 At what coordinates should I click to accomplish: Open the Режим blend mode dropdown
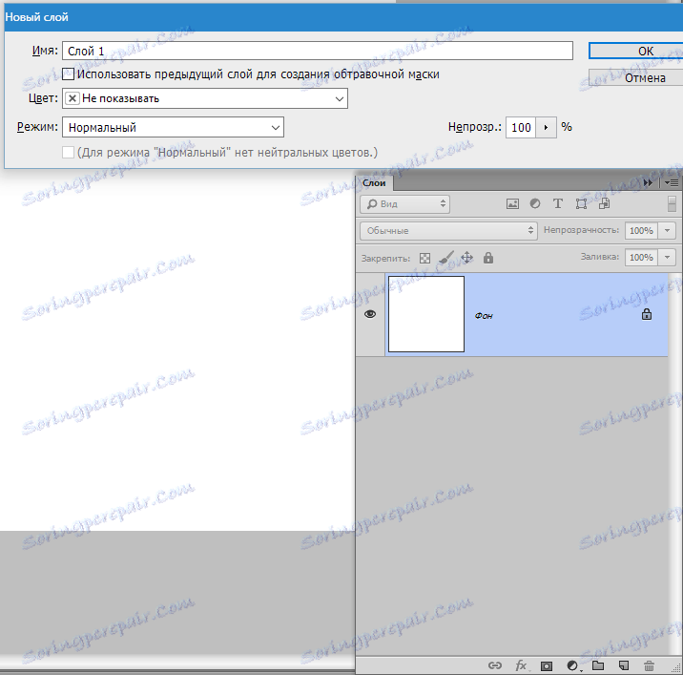(174, 127)
